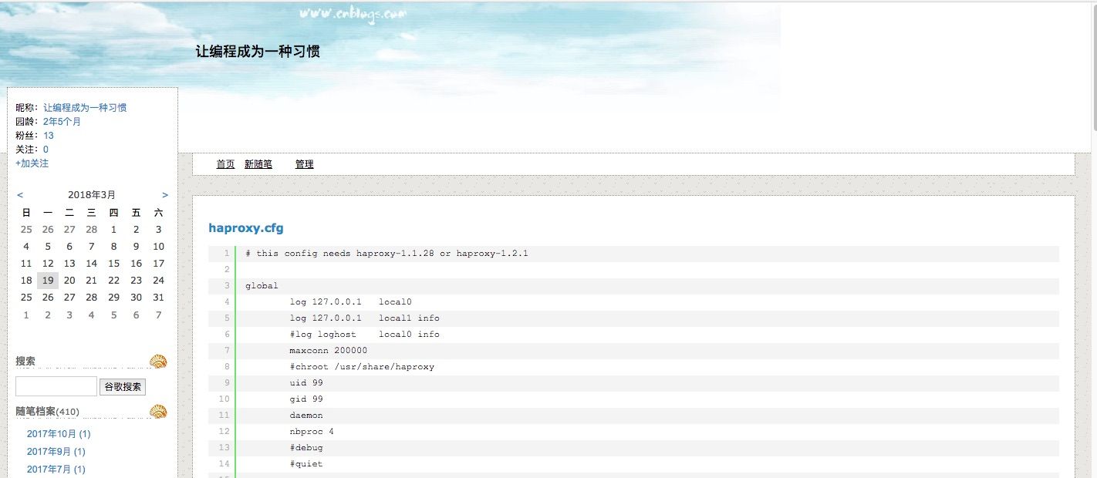
Task: Click the 关注 0 link
Action: pyautogui.click(x=45, y=149)
